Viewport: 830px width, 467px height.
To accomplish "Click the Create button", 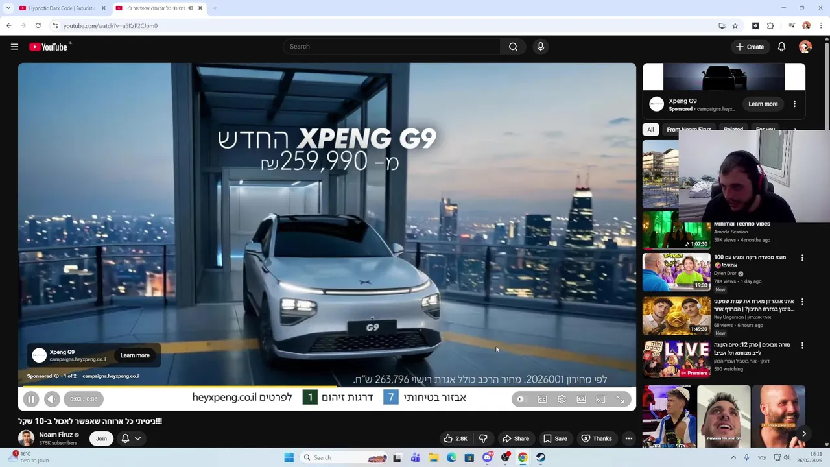I will pyautogui.click(x=750, y=47).
